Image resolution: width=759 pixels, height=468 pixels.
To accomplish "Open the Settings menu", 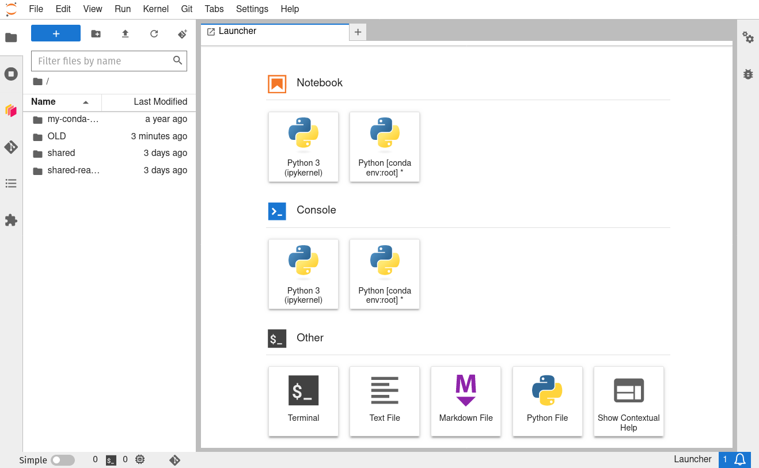I will 252,9.
